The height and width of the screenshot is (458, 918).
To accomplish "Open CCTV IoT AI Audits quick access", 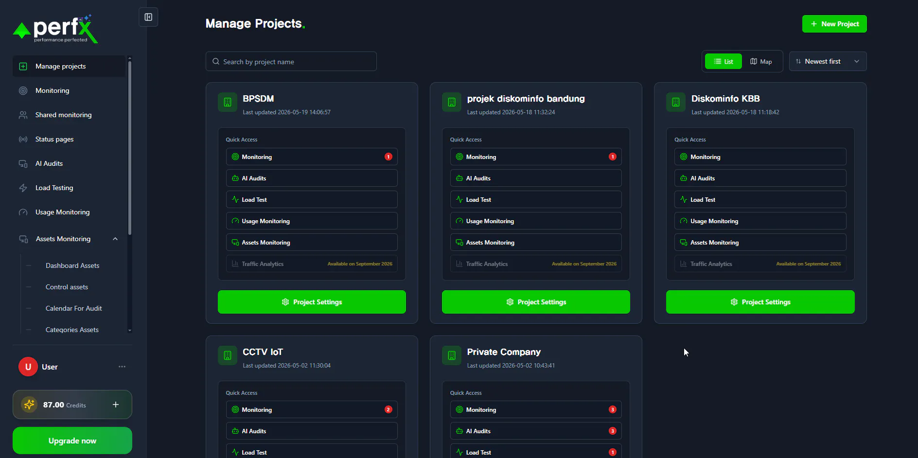I will tap(312, 431).
